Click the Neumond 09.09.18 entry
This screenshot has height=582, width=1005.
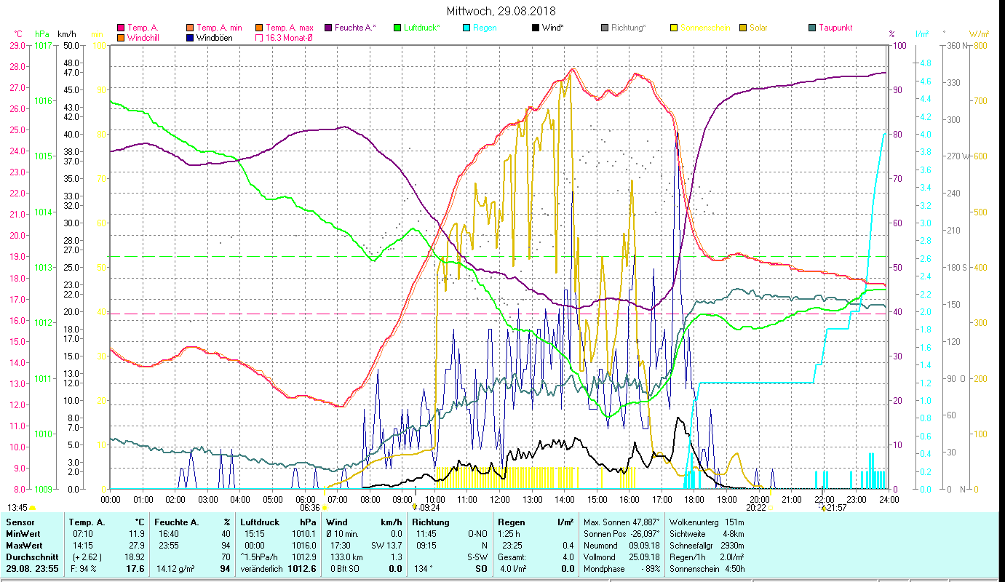tap(621, 545)
